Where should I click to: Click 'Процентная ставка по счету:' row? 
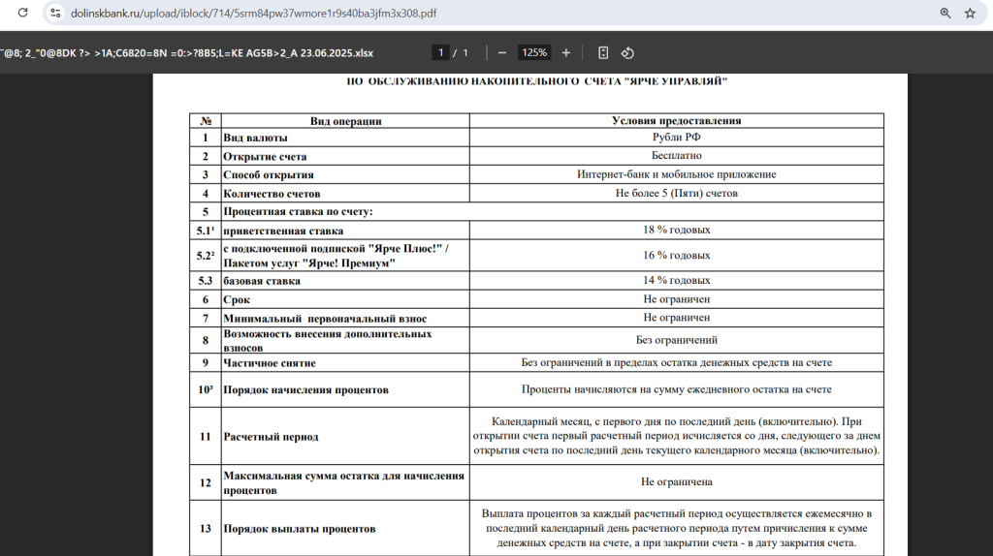pyautogui.click(x=536, y=211)
